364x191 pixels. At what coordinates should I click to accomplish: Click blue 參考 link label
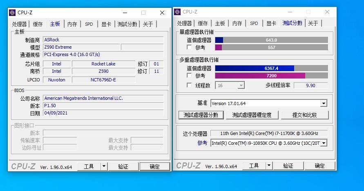(202, 143)
